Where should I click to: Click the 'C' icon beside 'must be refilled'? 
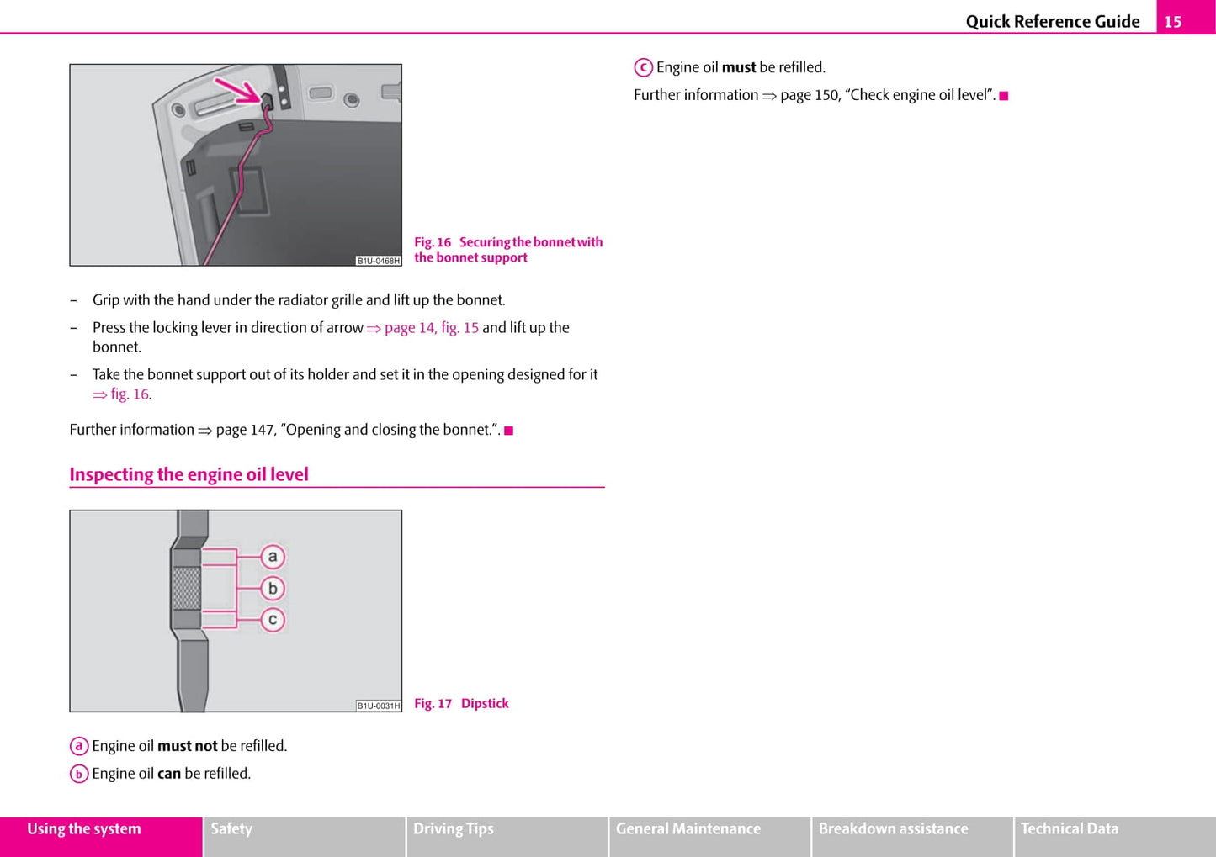tap(643, 67)
